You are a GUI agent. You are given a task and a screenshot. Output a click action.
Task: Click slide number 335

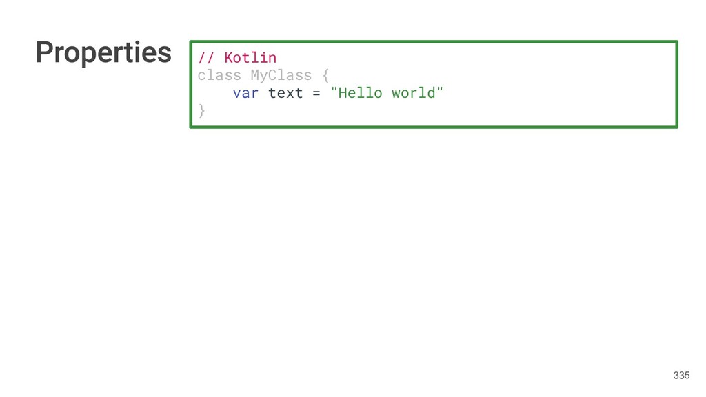pyautogui.click(x=681, y=376)
